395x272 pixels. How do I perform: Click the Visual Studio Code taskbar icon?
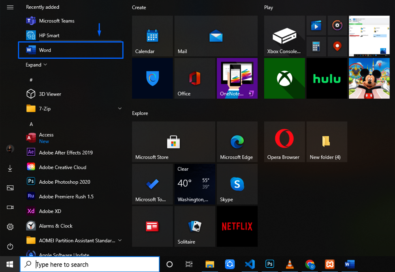(x=250, y=264)
